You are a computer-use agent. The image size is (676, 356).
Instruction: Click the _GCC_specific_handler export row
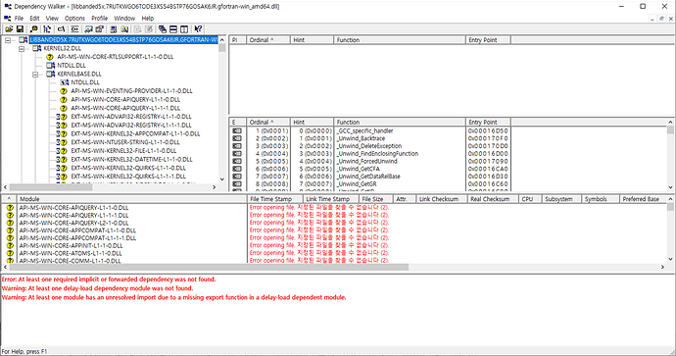(369, 130)
